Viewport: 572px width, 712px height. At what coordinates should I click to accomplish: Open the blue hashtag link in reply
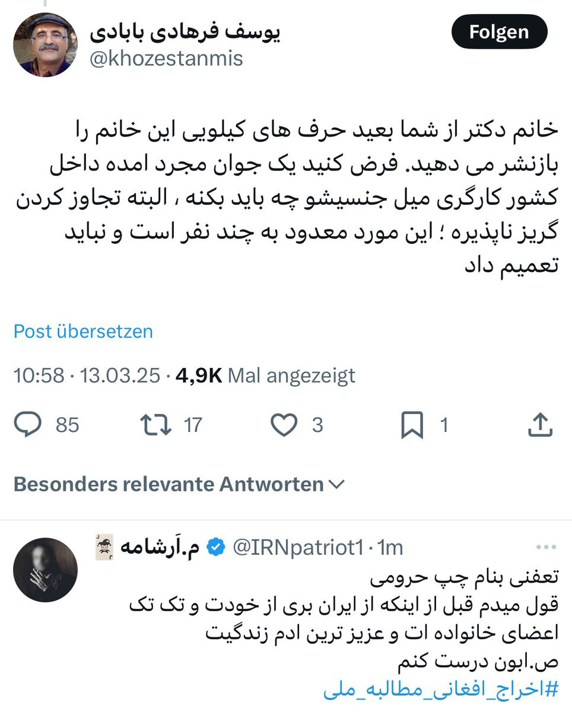[x=441, y=691]
